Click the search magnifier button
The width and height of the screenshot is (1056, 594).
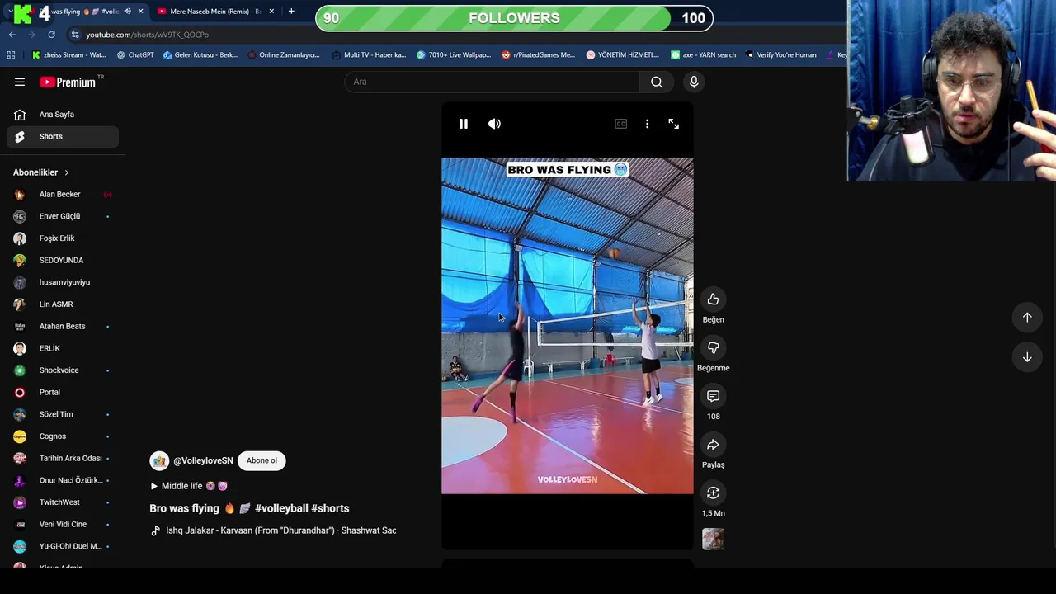[657, 82]
